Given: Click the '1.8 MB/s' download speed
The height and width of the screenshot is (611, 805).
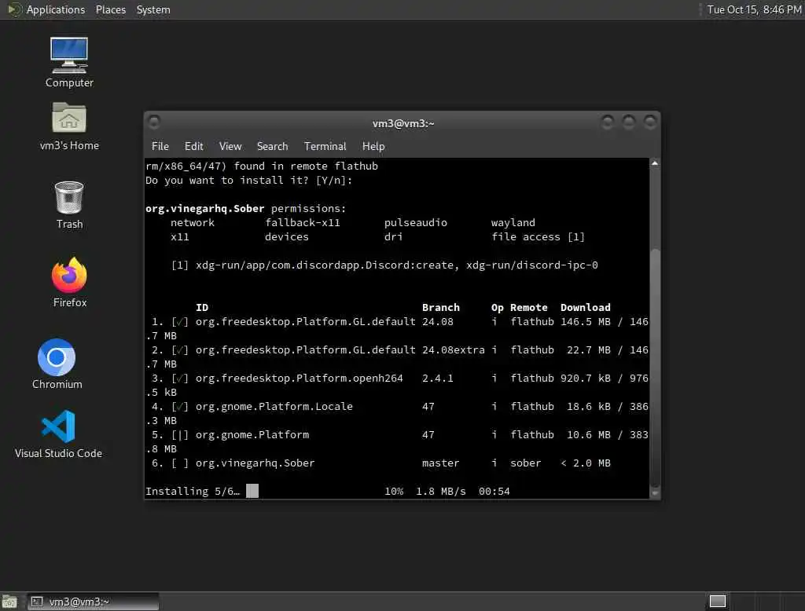Looking at the screenshot, I should click(x=440, y=491).
